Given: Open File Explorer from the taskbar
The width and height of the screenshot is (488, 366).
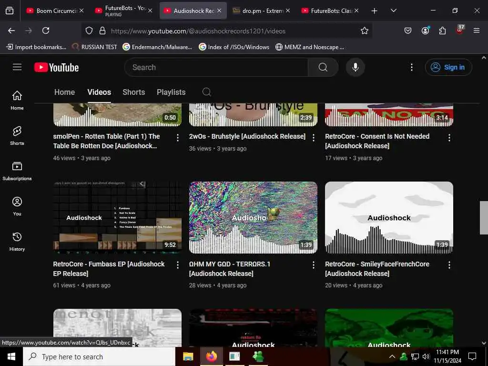Looking at the screenshot, I should pyautogui.click(x=188, y=356).
